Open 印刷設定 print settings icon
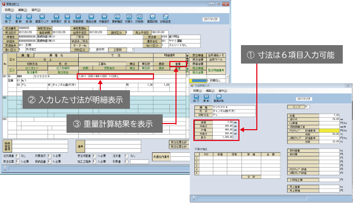353x203 pixels. click(165, 18)
